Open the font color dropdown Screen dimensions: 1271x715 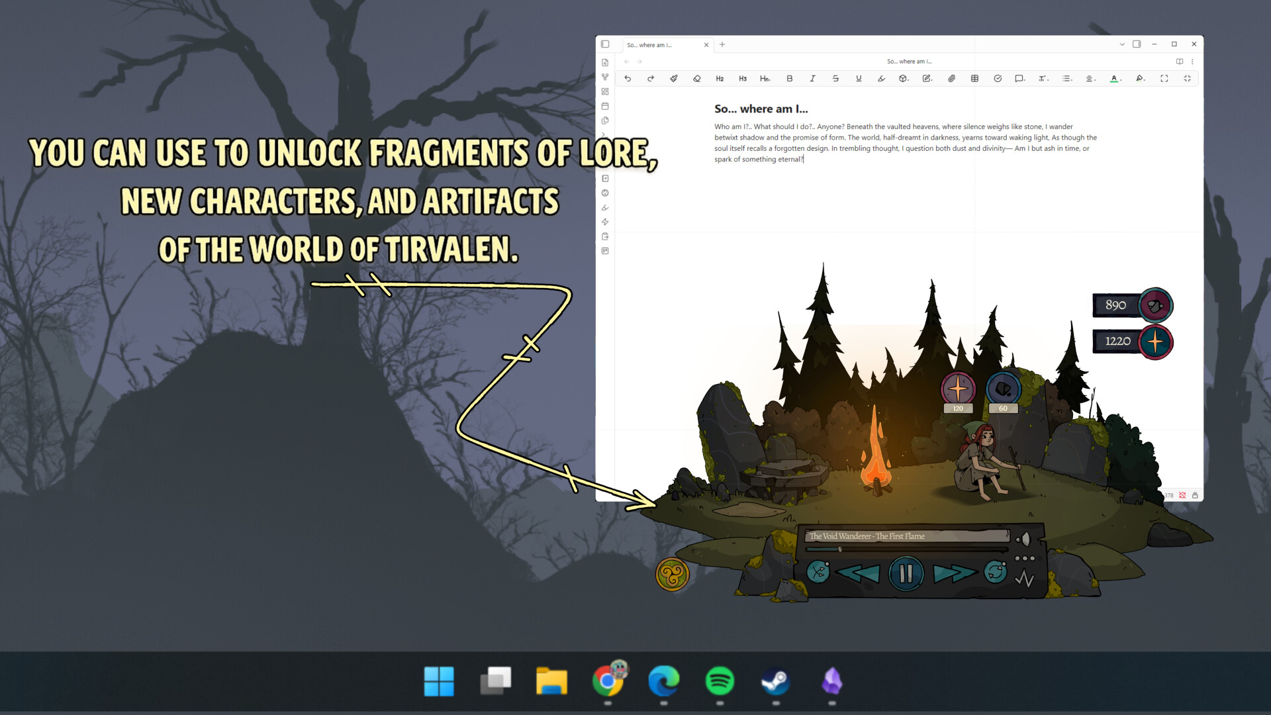1115,78
